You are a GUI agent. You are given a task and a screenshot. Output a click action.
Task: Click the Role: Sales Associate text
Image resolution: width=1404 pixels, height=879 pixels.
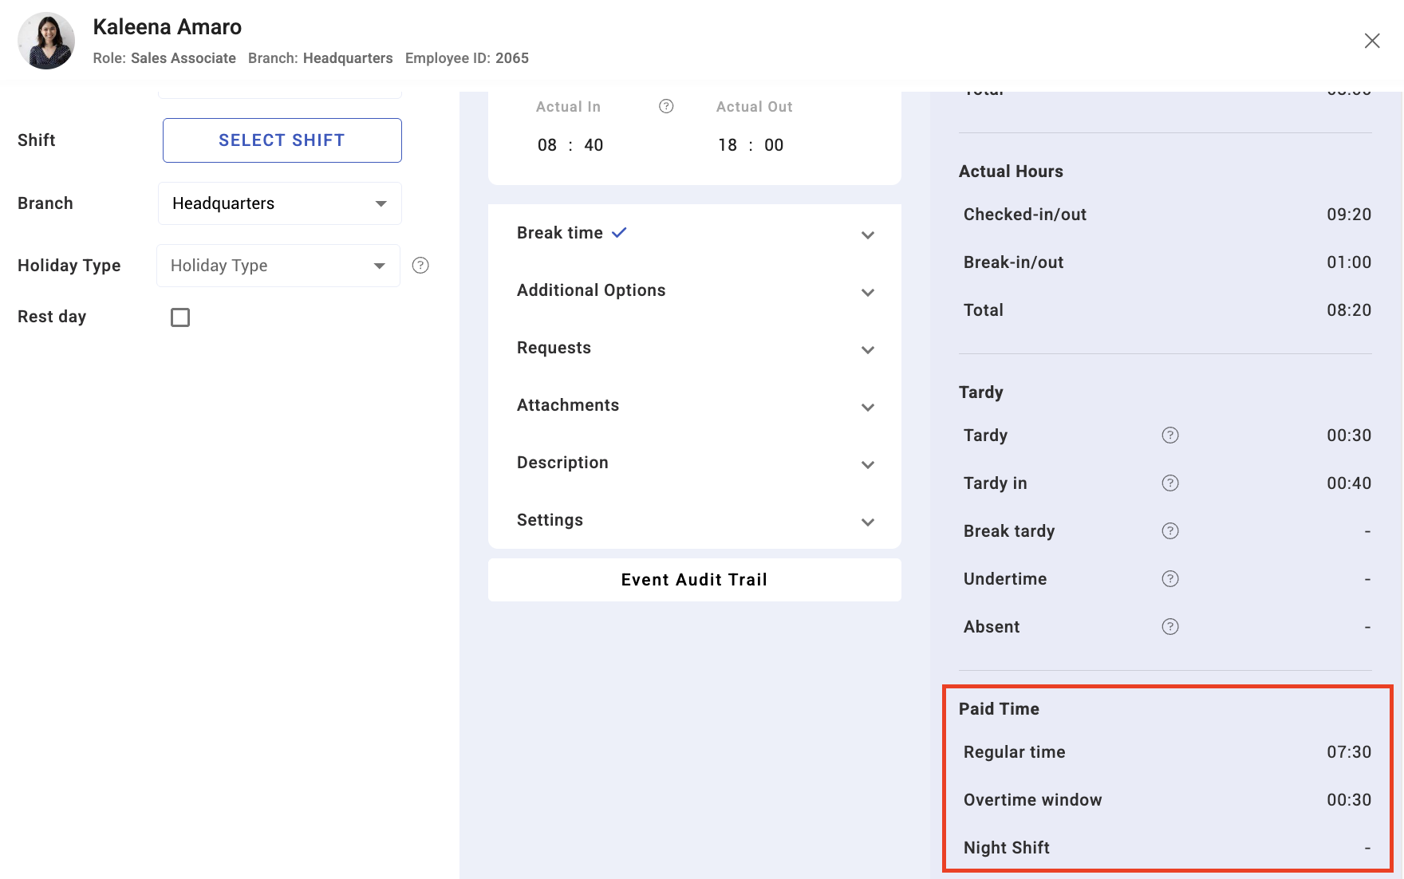click(164, 58)
